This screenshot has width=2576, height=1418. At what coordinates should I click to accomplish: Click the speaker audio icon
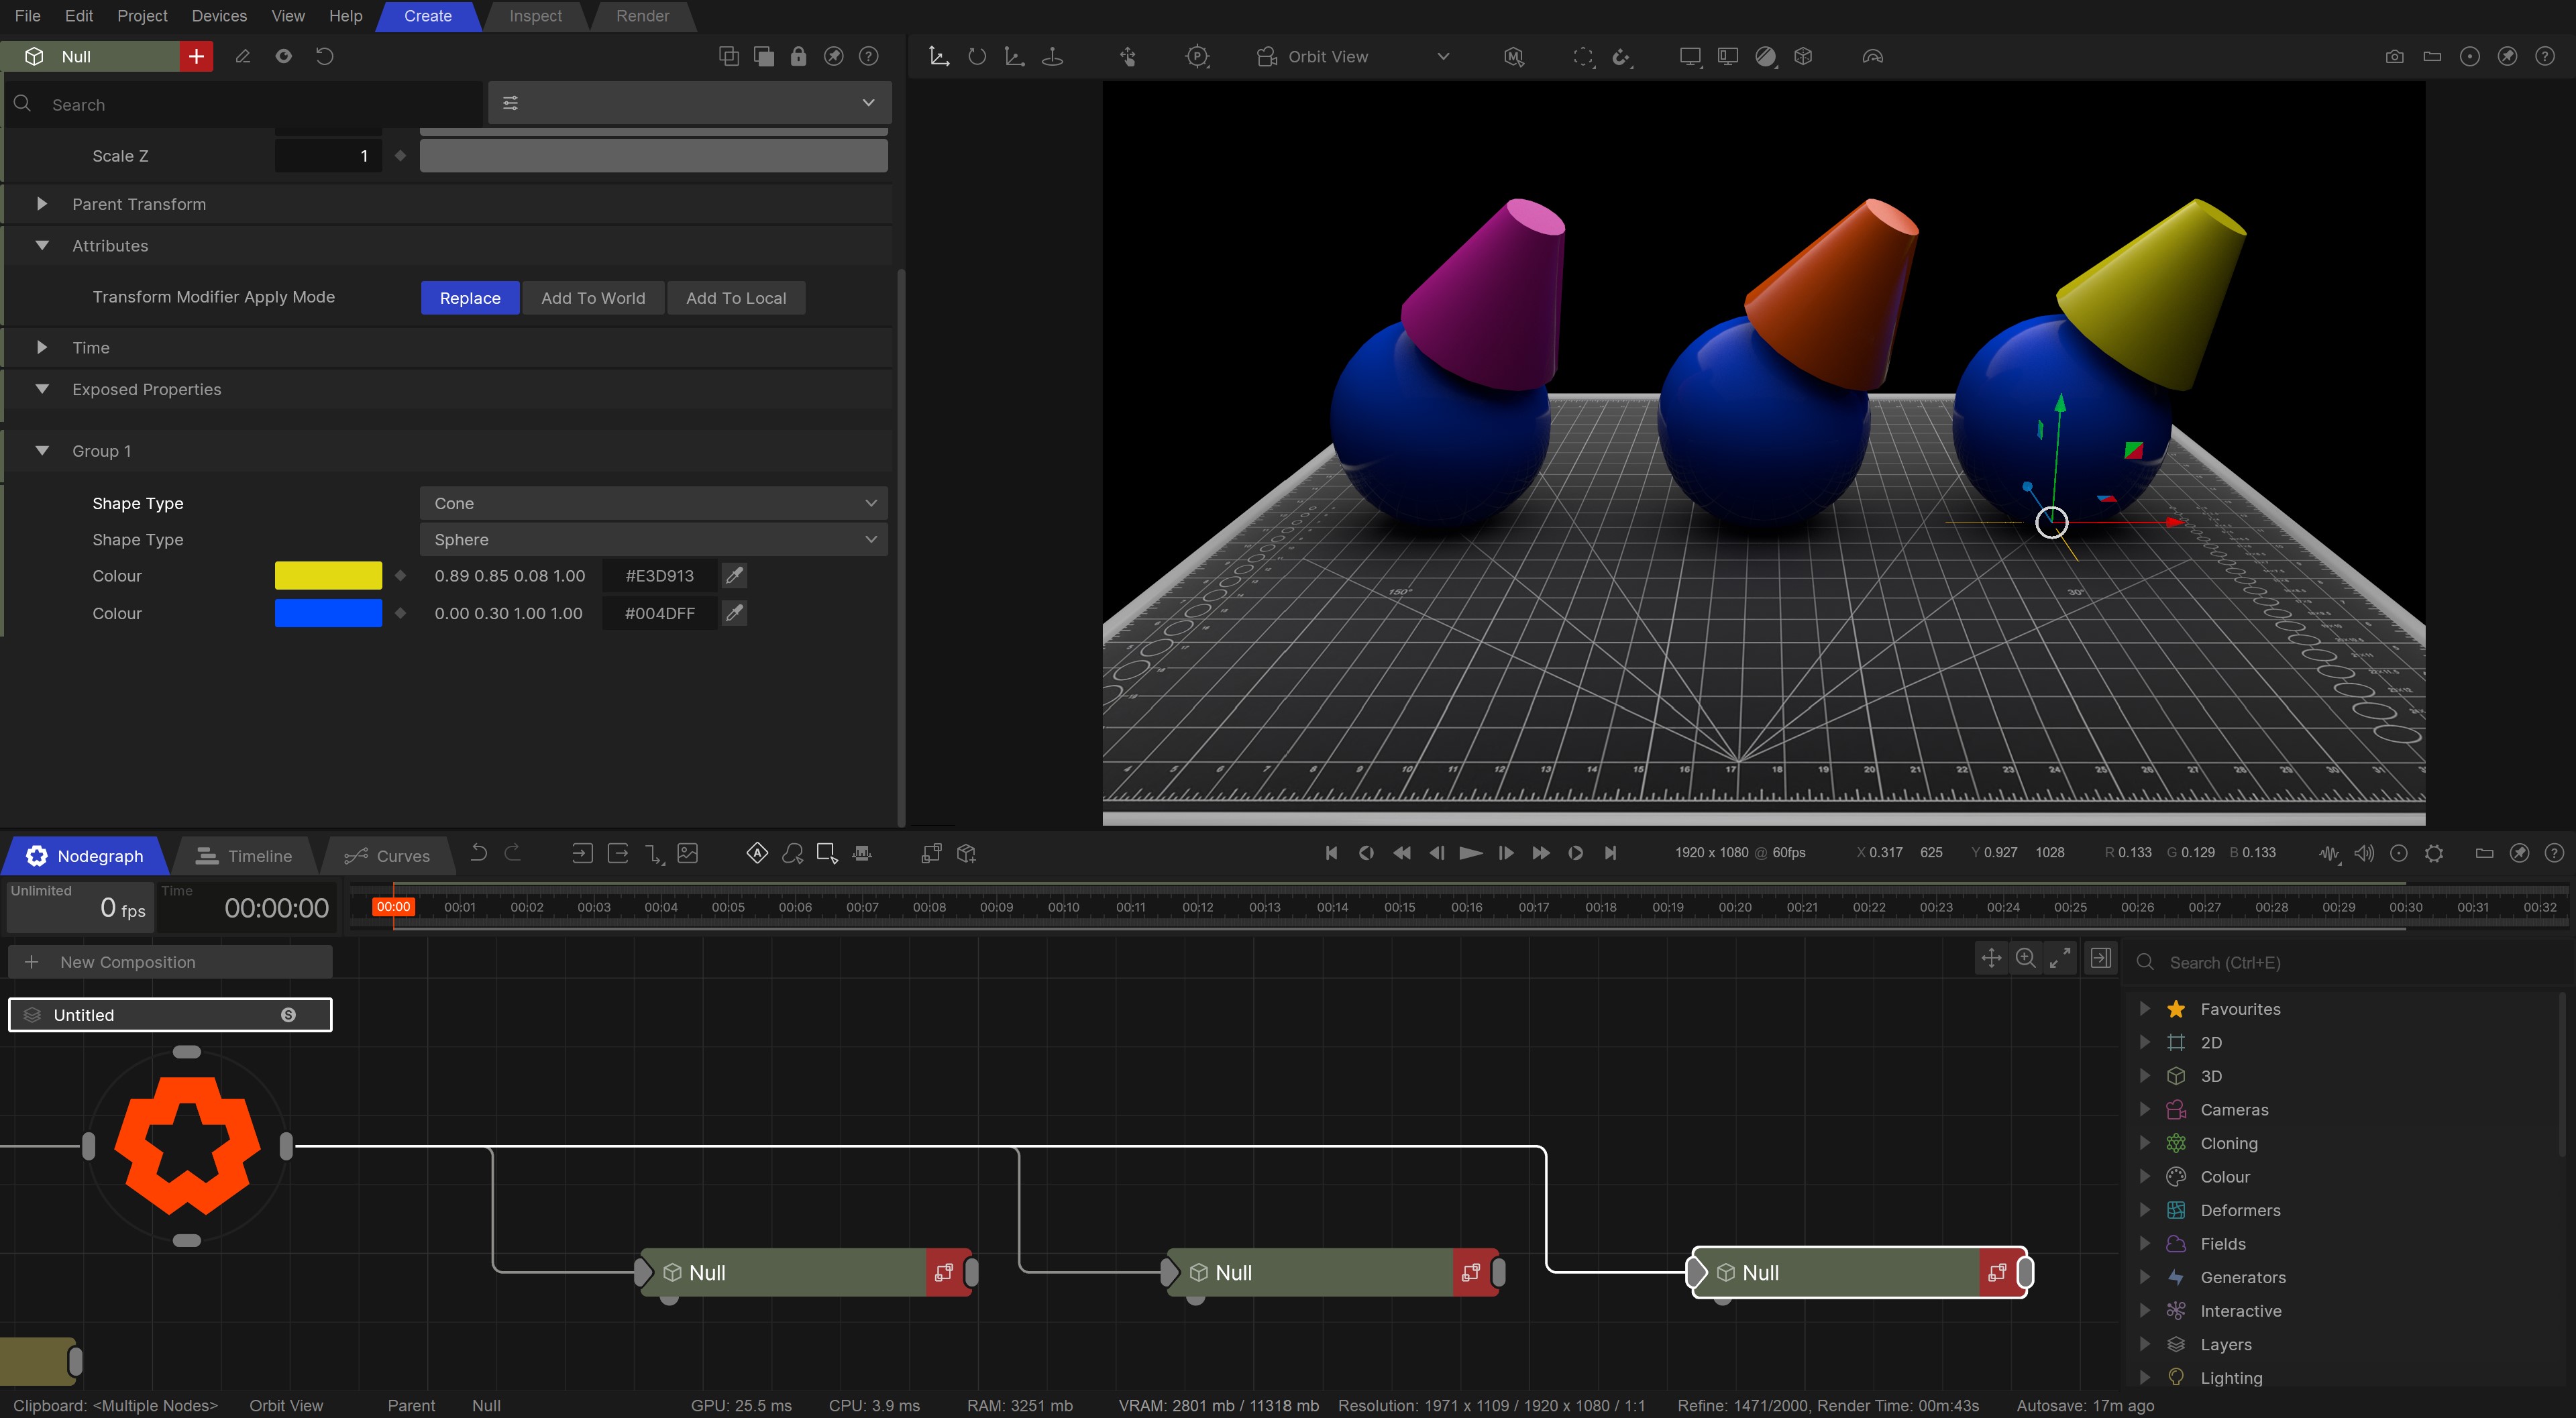pos(2364,853)
